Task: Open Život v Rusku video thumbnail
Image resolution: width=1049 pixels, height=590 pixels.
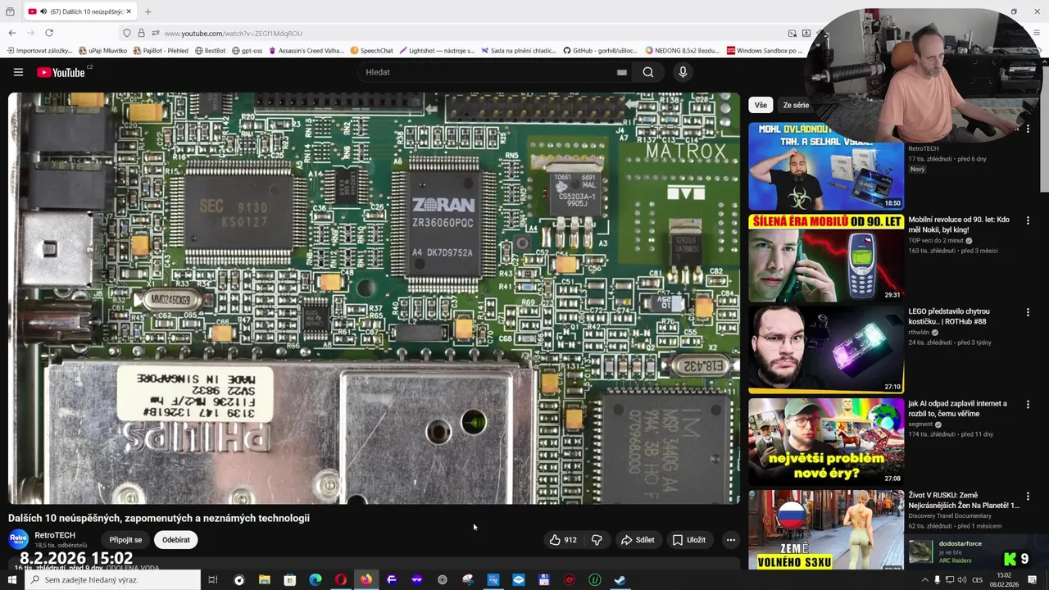Action: point(825,531)
